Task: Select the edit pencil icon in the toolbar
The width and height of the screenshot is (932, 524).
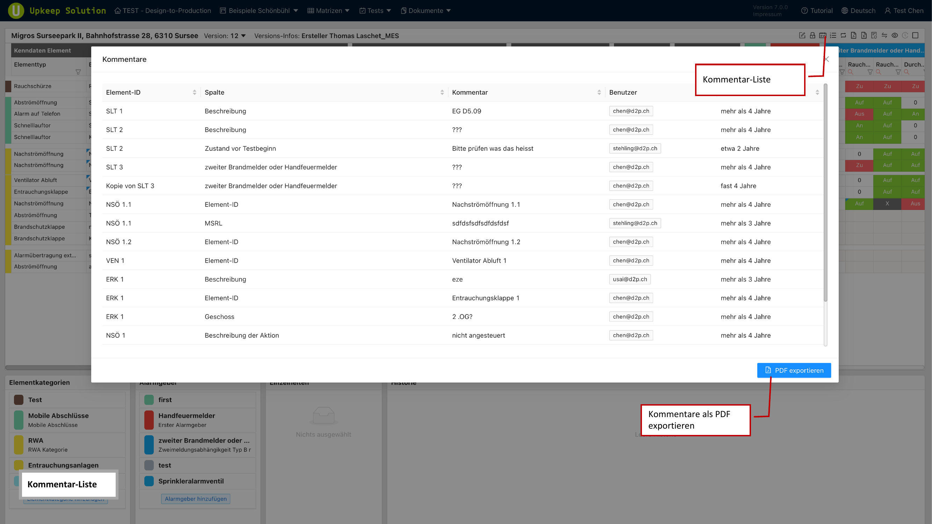Action: tap(802, 35)
